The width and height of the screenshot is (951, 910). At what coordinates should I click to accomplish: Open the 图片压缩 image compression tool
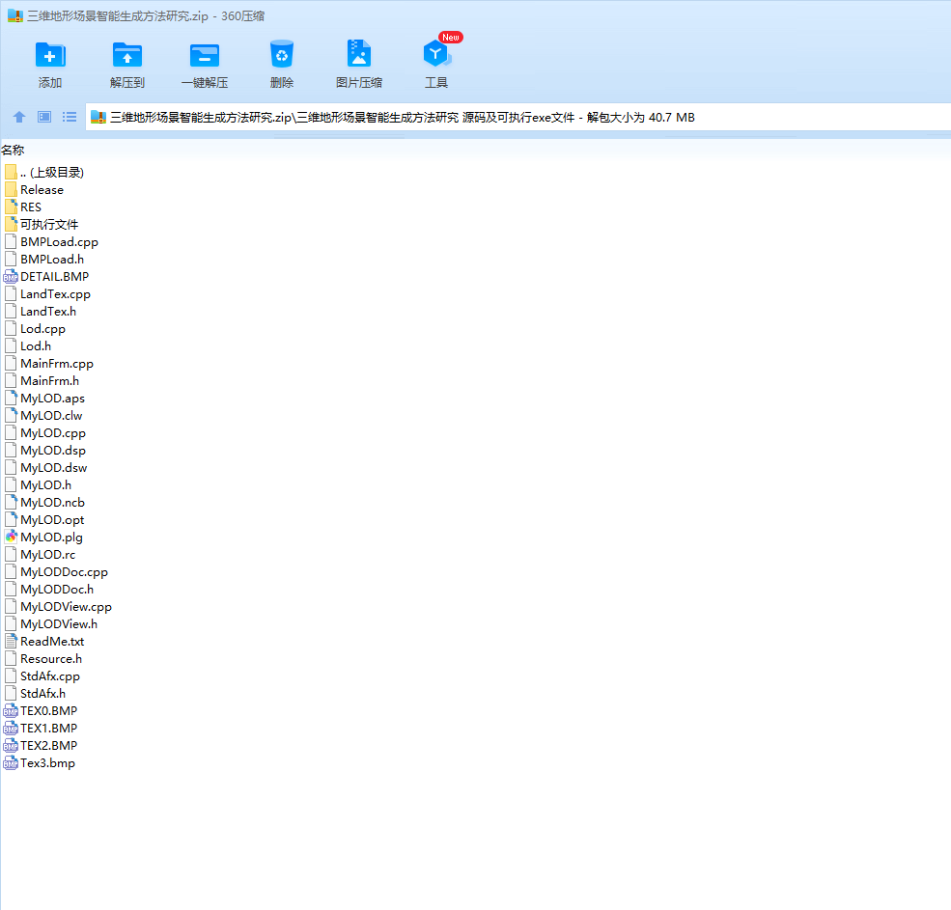[x=359, y=54]
